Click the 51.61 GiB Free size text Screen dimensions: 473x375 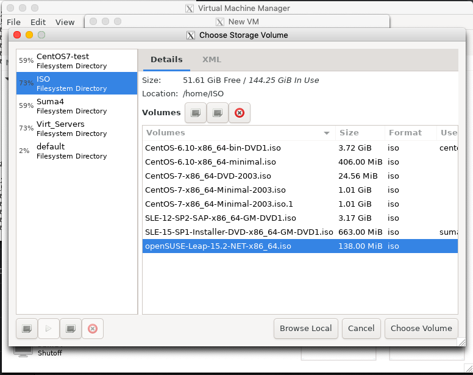[x=212, y=80]
